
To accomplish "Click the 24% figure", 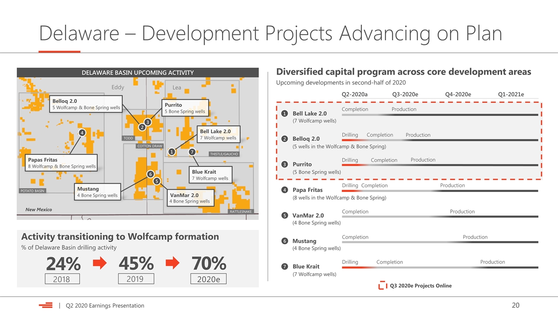I will pyautogui.click(x=64, y=263).
